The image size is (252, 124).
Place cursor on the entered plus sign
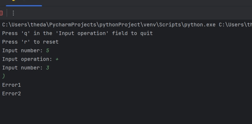click(x=57, y=59)
